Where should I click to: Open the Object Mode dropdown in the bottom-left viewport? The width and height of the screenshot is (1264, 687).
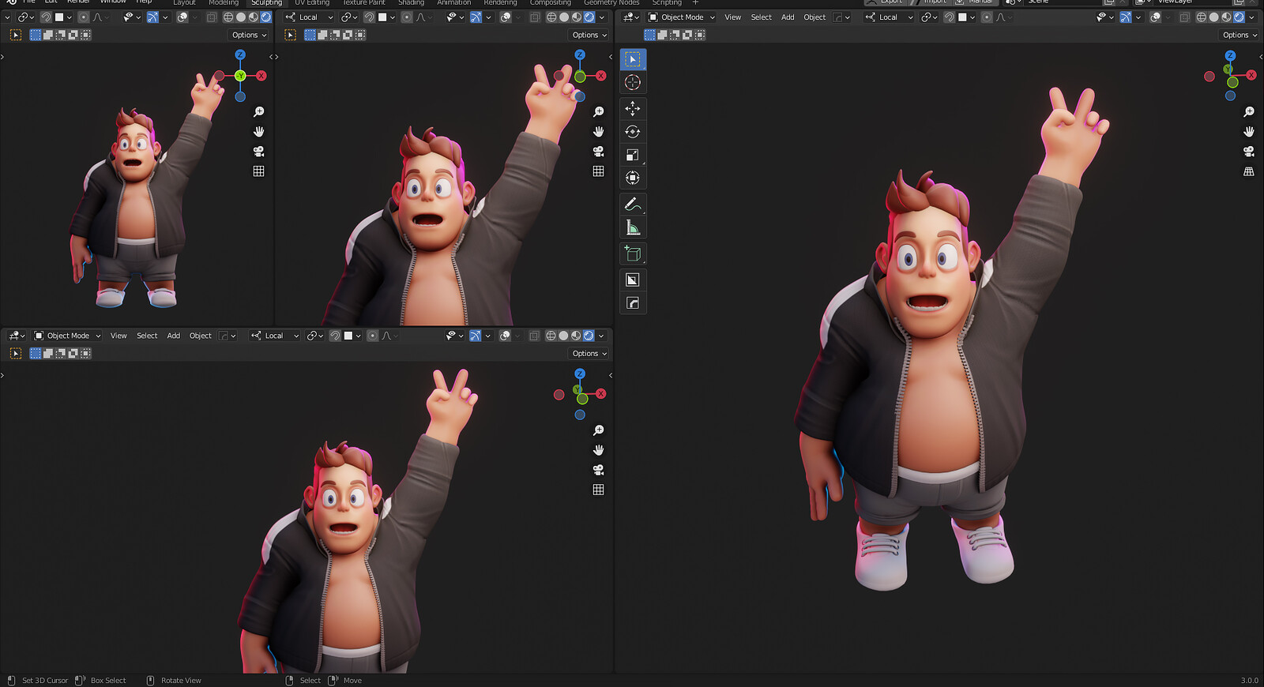click(x=67, y=336)
